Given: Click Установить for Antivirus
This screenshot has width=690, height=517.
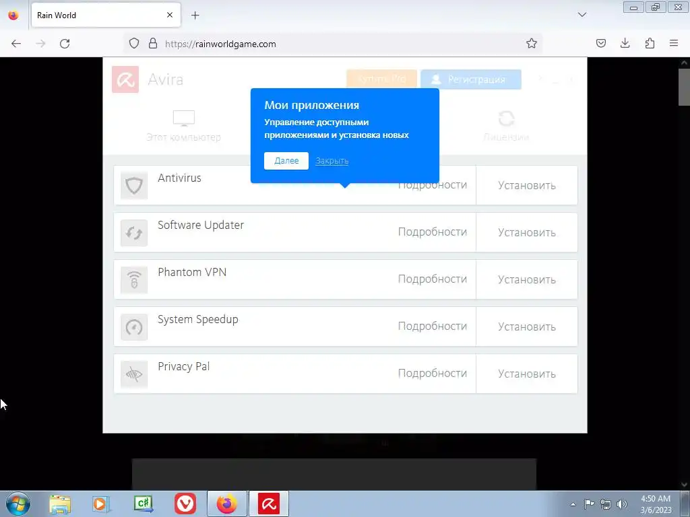Looking at the screenshot, I should pyautogui.click(x=527, y=186).
